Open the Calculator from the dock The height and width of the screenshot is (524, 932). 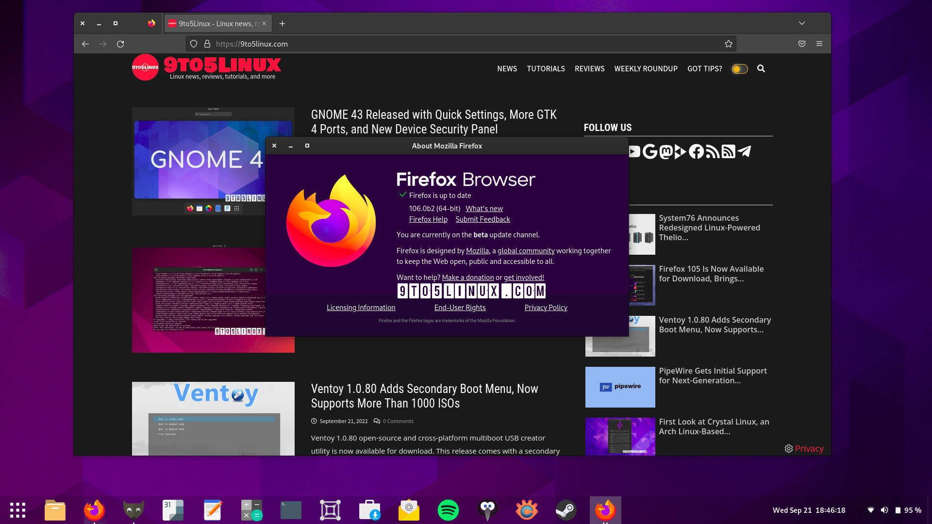click(251, 510)
